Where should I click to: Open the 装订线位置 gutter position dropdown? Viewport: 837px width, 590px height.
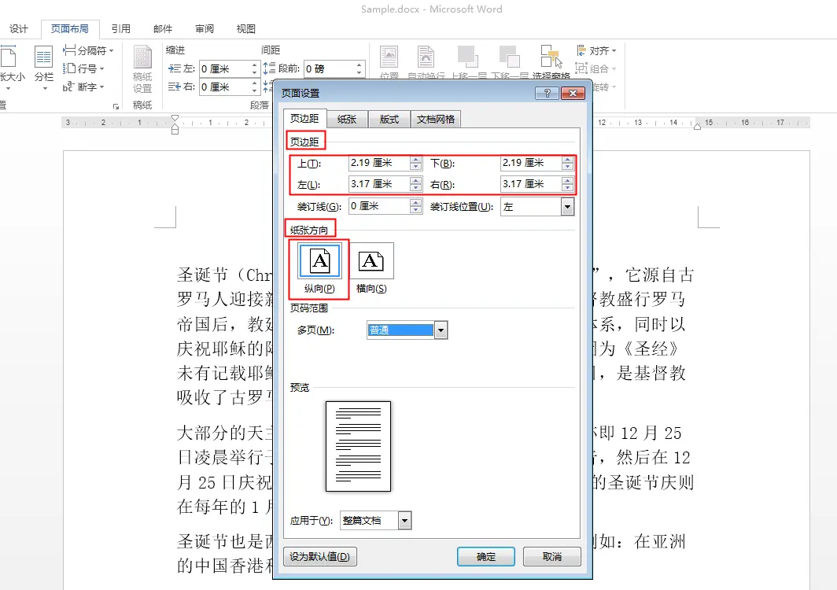point(569,206)
